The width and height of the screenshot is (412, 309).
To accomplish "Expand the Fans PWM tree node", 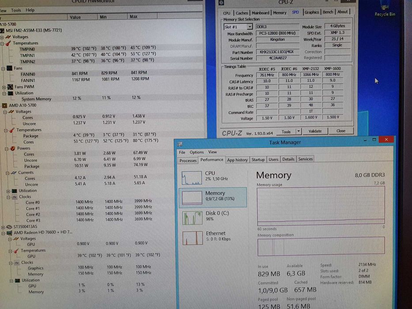I will pos(4,87).
